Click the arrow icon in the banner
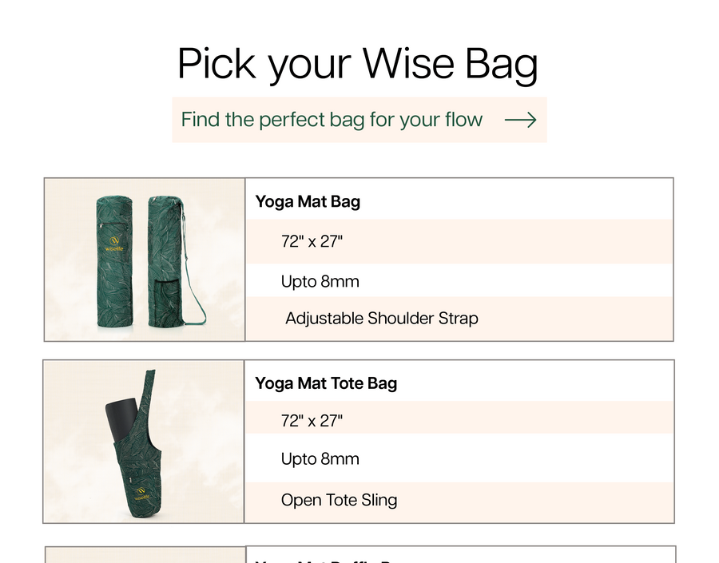This screenshot has width=719, height=563. [x=520, y=120]
